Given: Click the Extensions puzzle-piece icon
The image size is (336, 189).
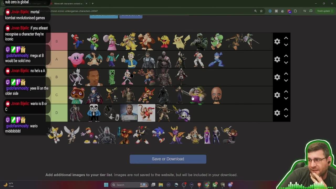Looking at the screenshot, I should coord(295,11).
